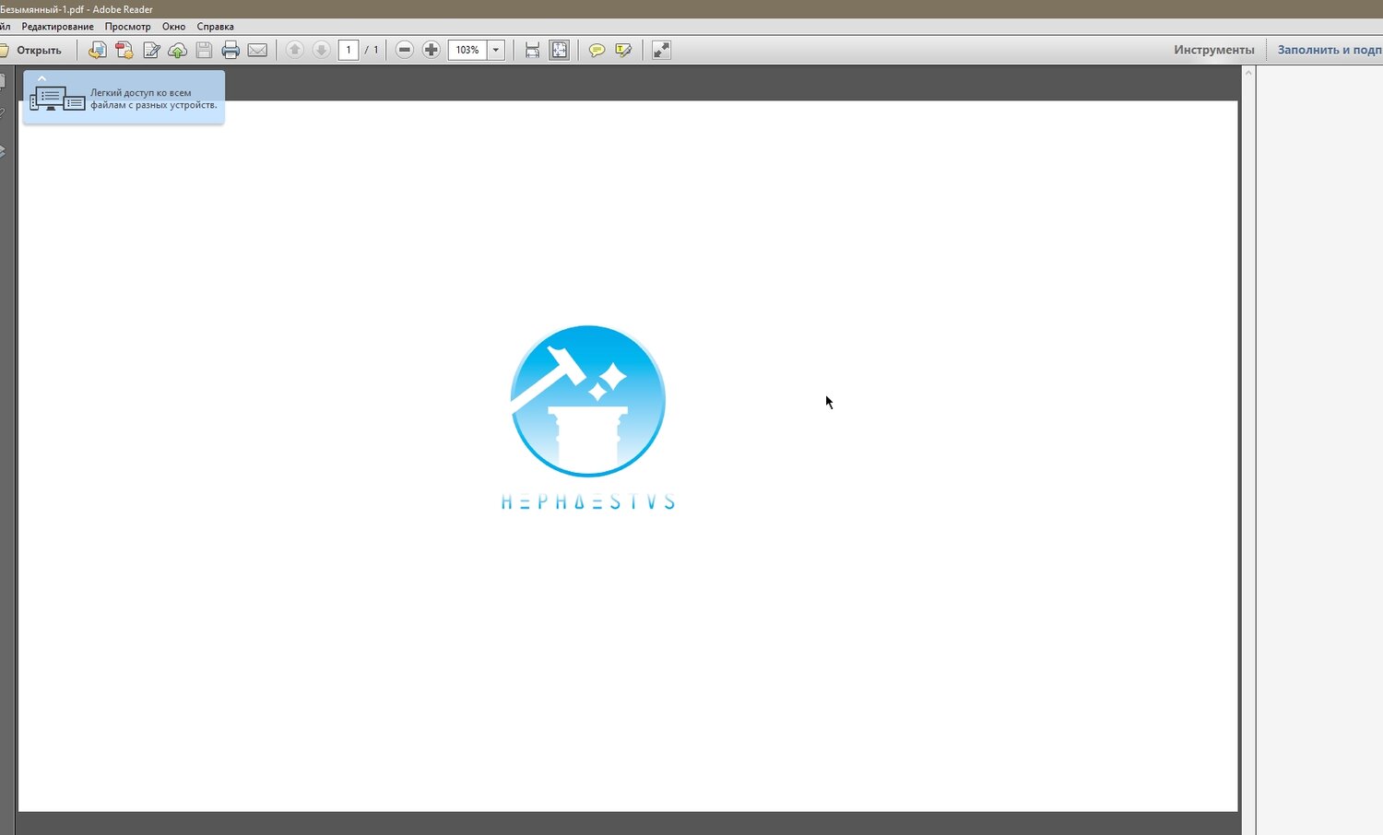Click the cloud upload icon

click(178, 50)
